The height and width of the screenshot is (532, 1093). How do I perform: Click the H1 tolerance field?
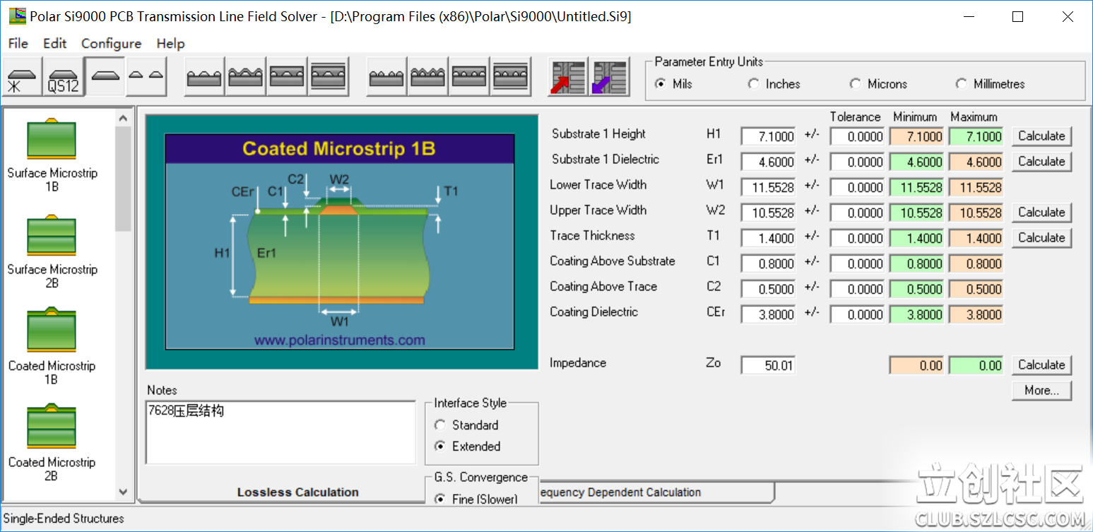(857, 136)
